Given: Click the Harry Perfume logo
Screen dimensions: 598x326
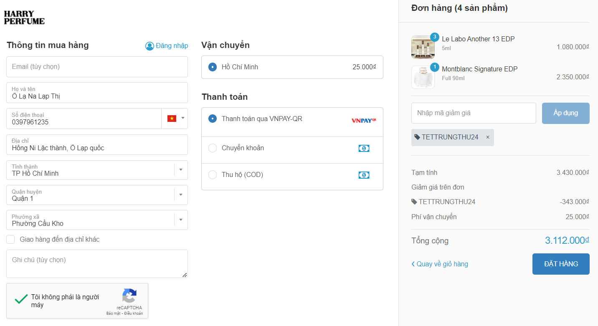Looking at the screenshot, I should [24, 18].
